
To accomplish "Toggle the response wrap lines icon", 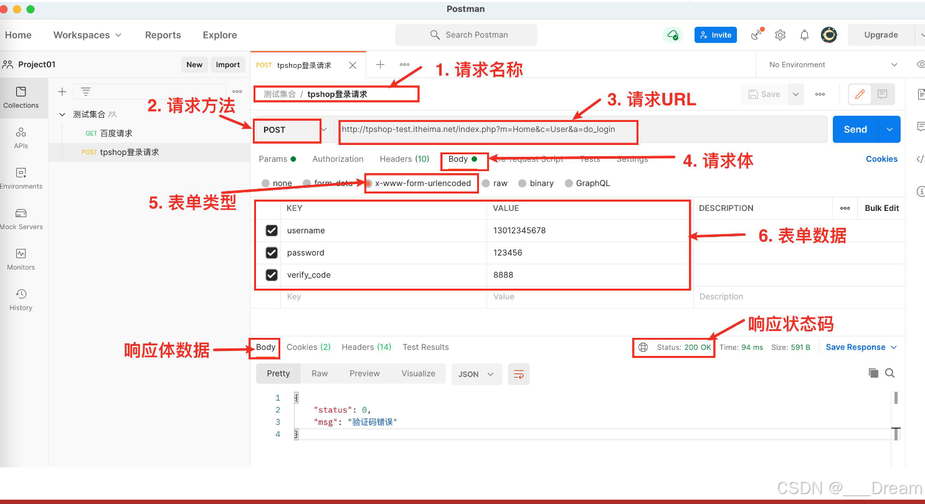I will tap(519, 373).
